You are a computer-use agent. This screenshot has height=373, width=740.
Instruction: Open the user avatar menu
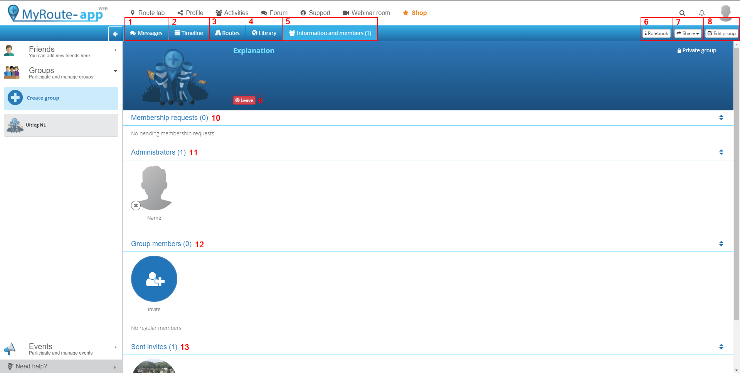726,13
